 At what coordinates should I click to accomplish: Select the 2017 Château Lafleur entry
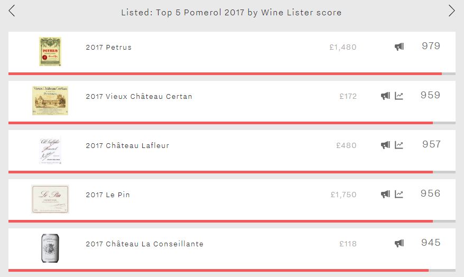[x=127, y=145]
